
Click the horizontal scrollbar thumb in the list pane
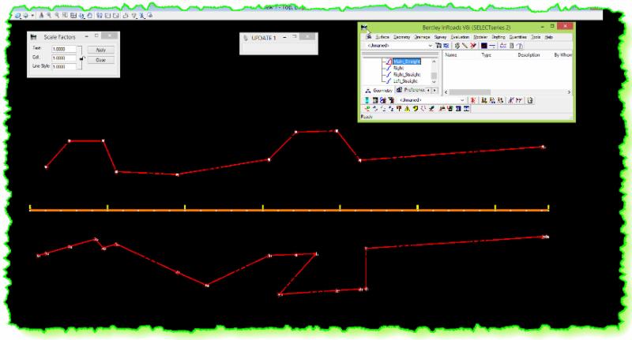coord(470,92)
